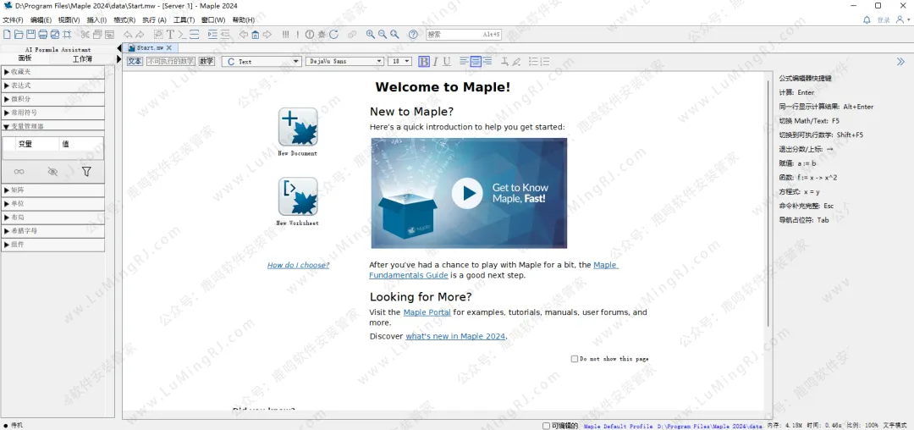The height and width of the screenshot is (430, 914).
Task: Open the 插入(I) menu
Action: 96,19
